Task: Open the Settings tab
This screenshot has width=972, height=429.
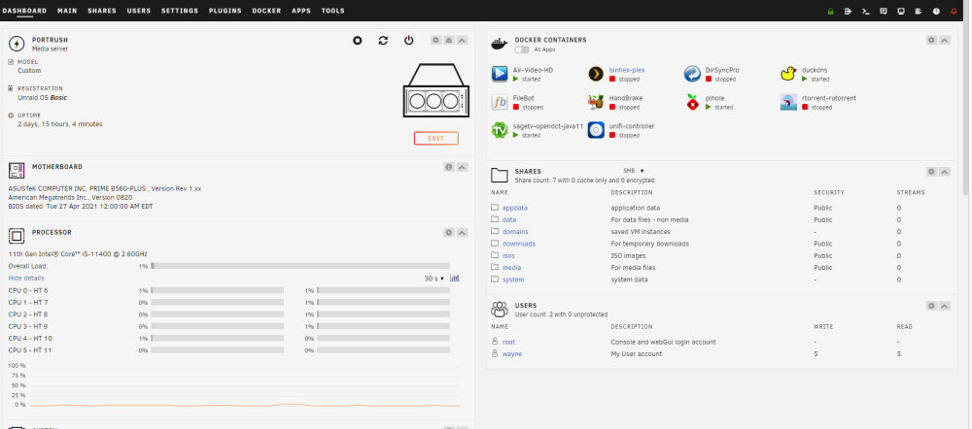Action: pyautogui.click(x=180, y=11)
